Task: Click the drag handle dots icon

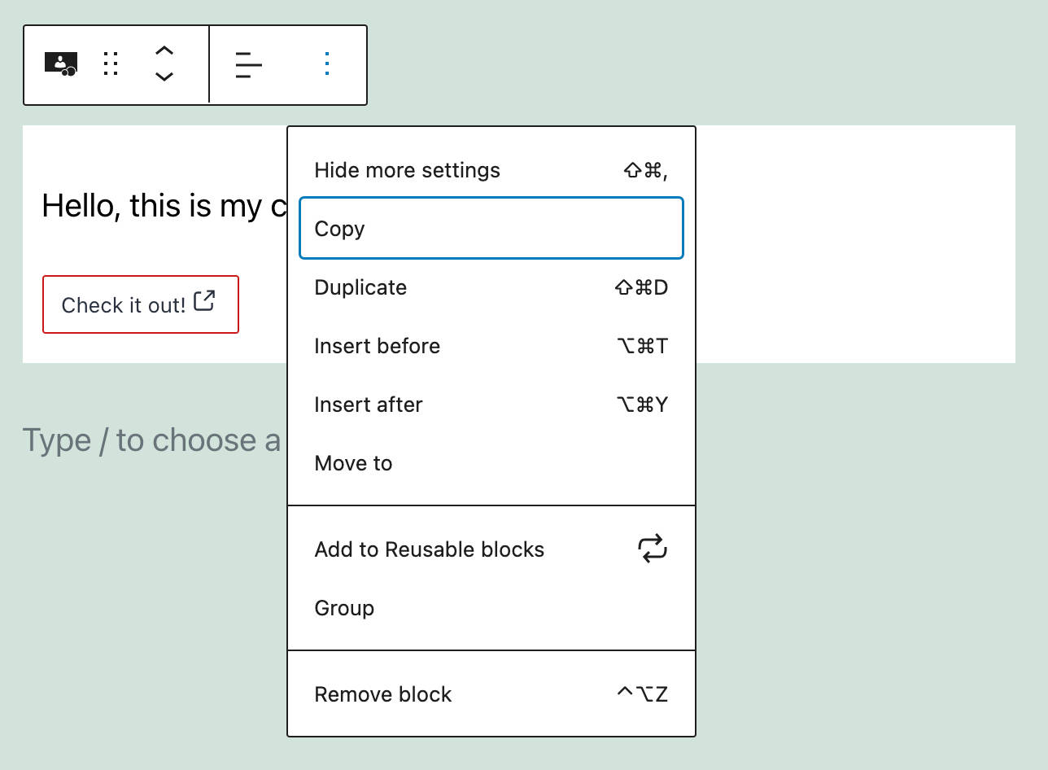Action: (111, 63)
